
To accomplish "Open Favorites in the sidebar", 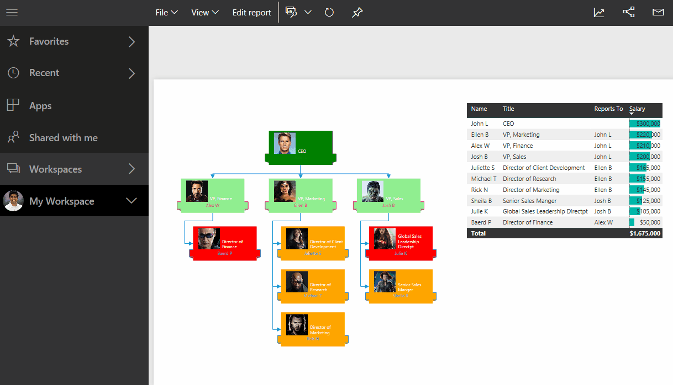I will [x=74, y=41].
